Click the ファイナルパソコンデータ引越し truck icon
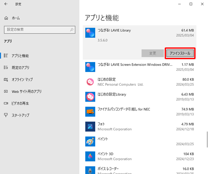 coord(90,112)
